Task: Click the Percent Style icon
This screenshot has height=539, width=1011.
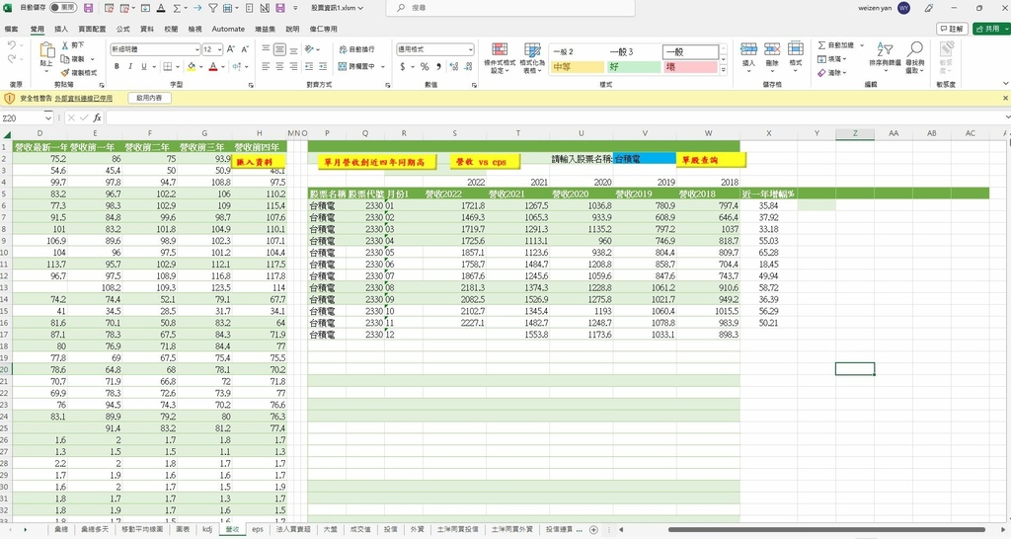Action: coord(425,66)
